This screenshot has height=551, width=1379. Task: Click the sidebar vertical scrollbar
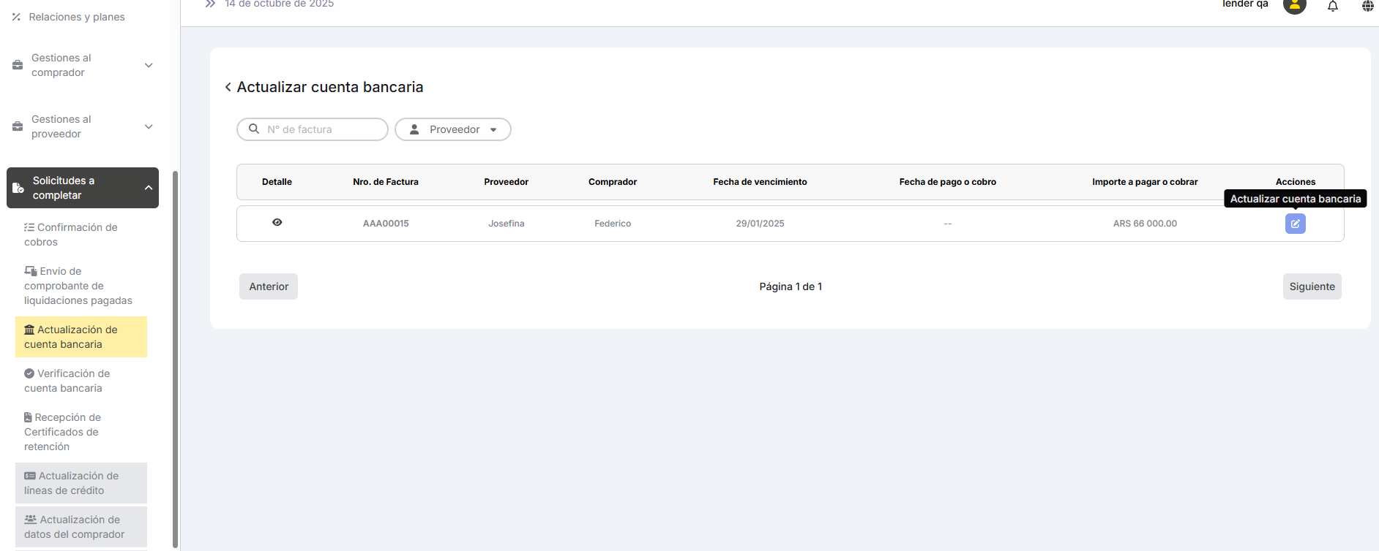[175, 358]
